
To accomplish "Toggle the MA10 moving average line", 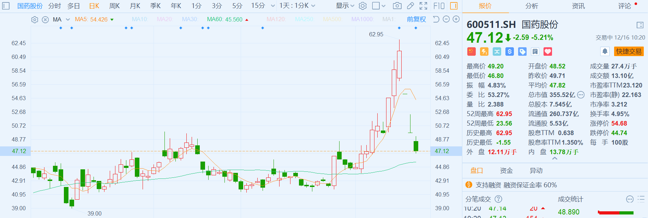I will coord(140,19).
